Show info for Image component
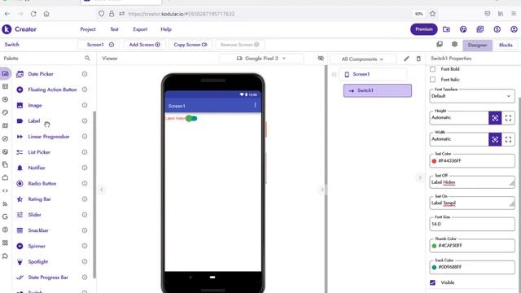 click(x=85, y=105)
